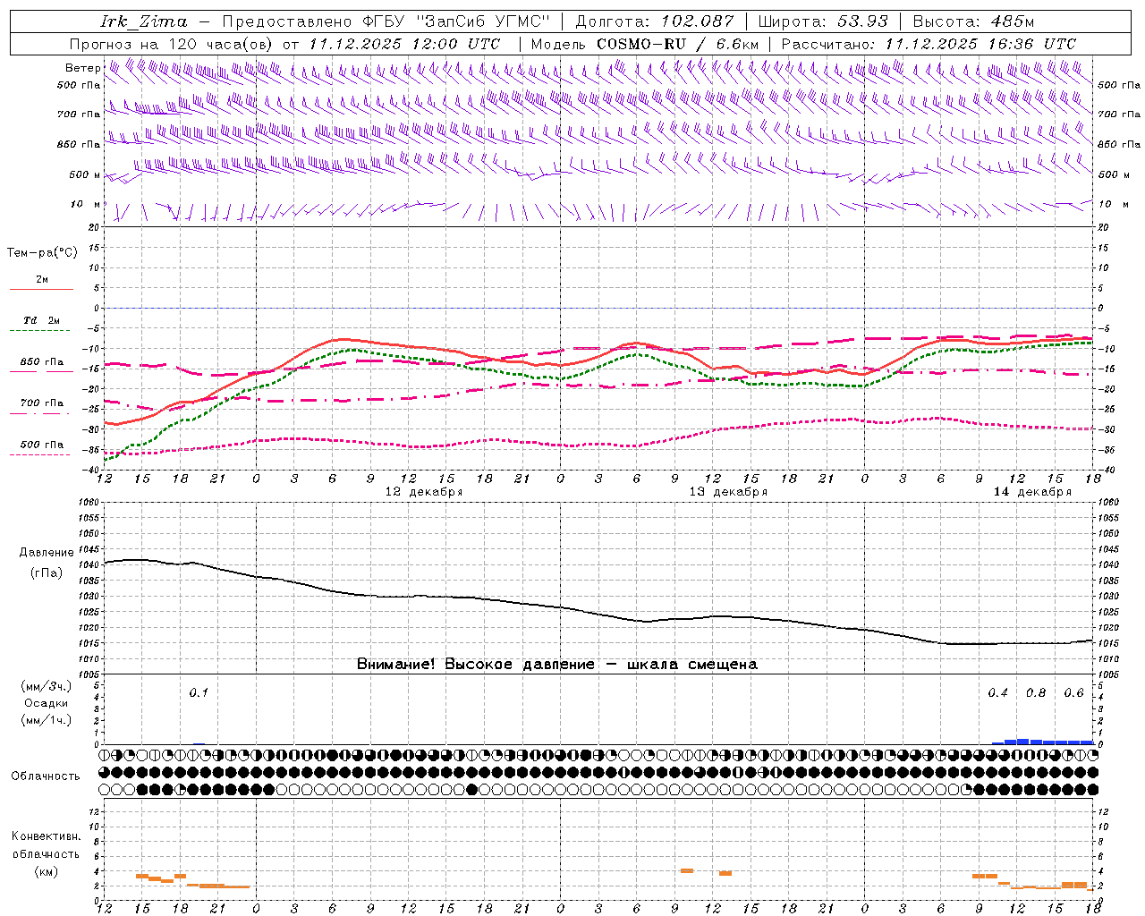This screenshot has width=1145, height=916.
Task: Click the longitude value 102.087
Action: 698,21
